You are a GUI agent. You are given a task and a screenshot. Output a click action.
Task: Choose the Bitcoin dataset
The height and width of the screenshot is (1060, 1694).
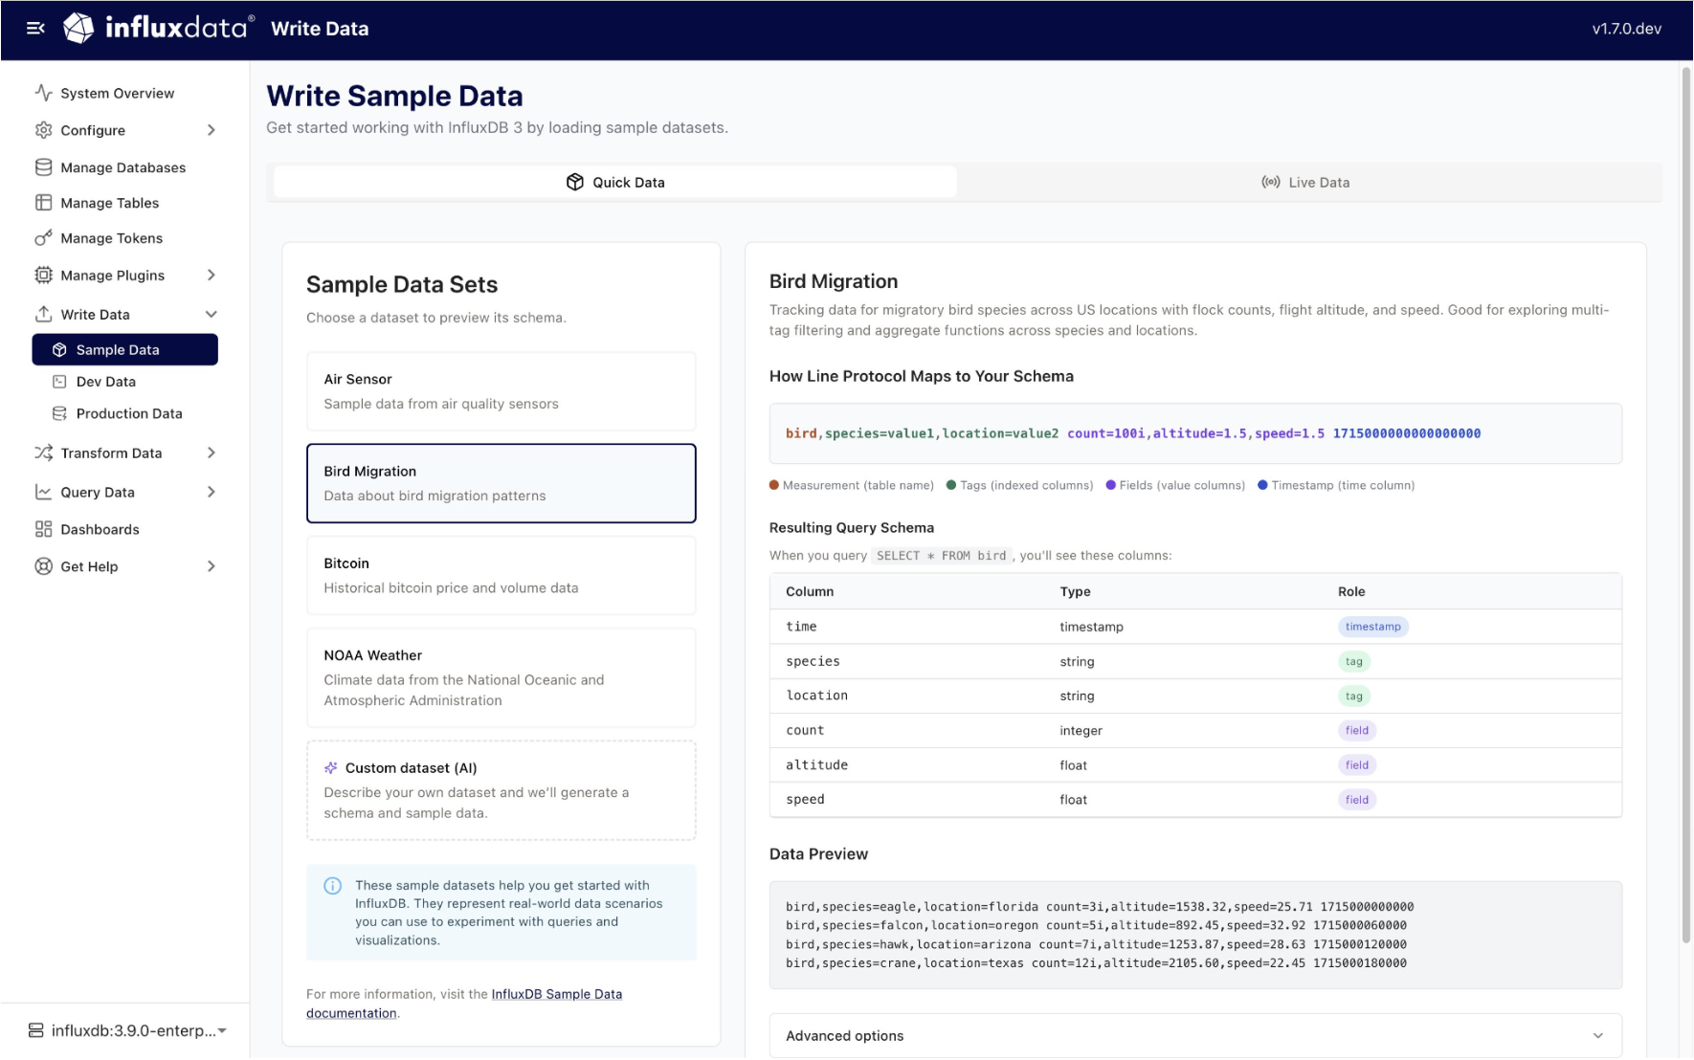click(501, 575)
